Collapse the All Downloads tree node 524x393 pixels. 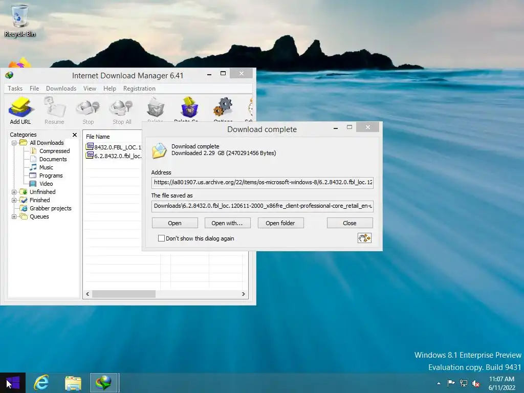pos(14,143)
